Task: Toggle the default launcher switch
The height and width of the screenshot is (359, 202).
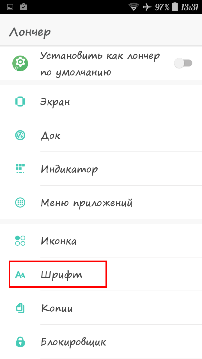Action: pos(183,63)
